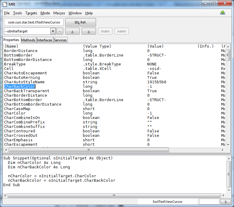
Task: Select the BottomBorderDistance property name
Action: click(x=28, y=60)
